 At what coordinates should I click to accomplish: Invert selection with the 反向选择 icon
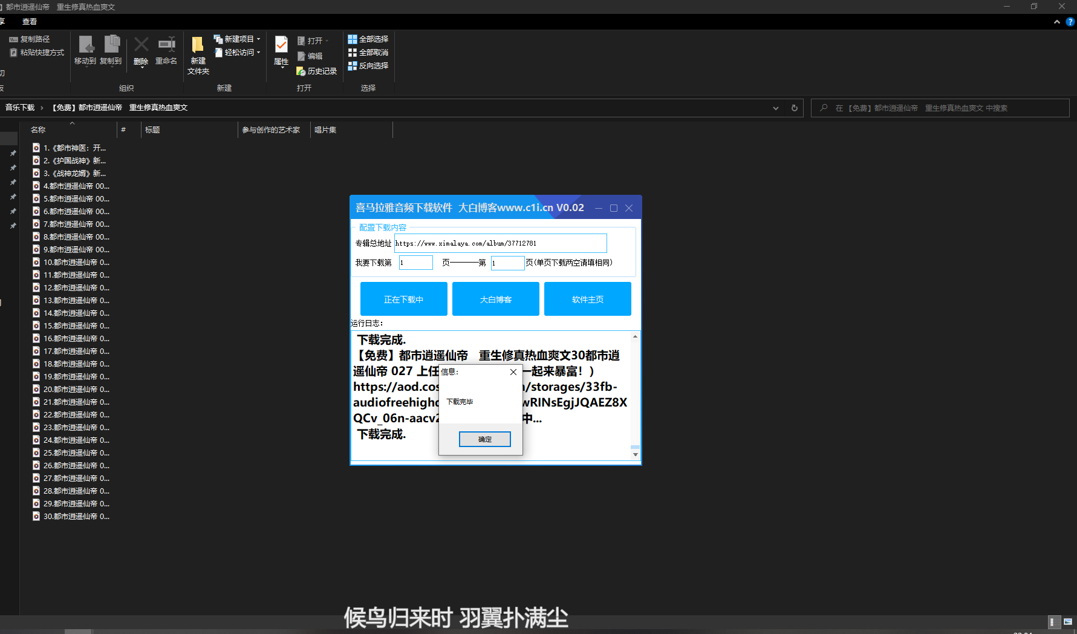point(368,65)
